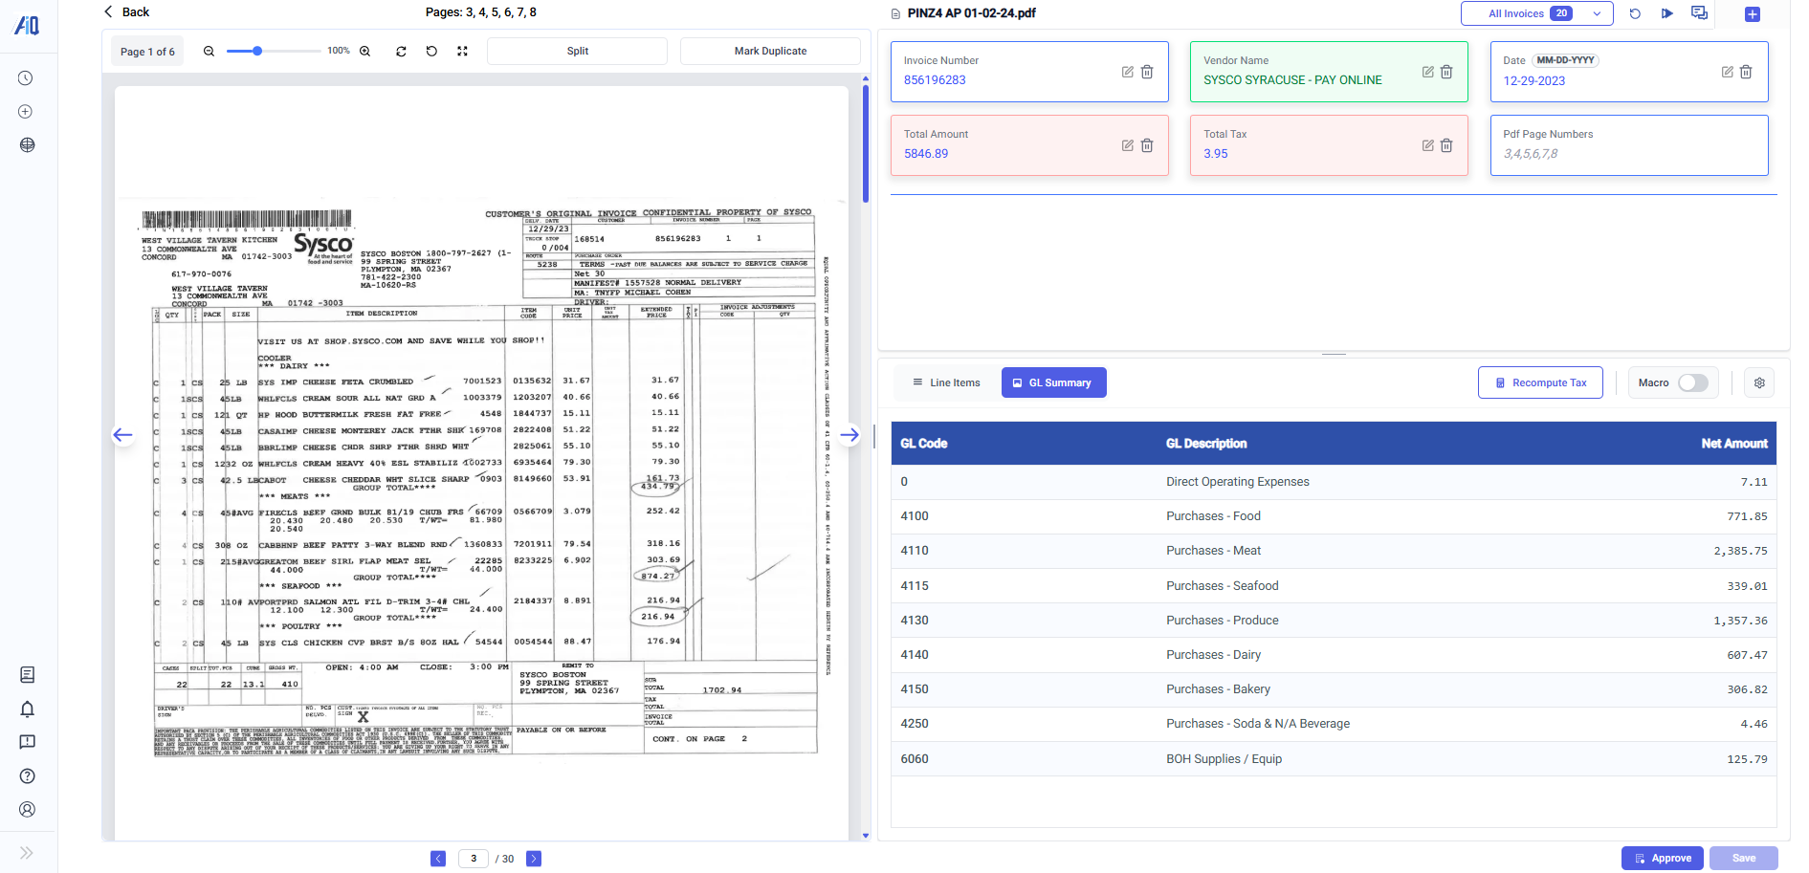Click the refresh icon in the PDF toolbar
Image resolution: width=1809 pixels, height=873 pixels.
click(x=401, y=52)
